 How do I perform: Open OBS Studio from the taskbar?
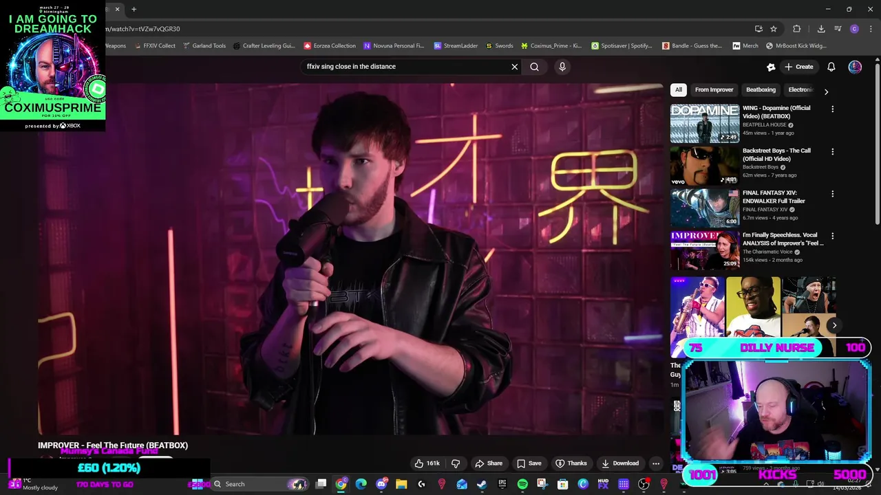coord(644,484)
